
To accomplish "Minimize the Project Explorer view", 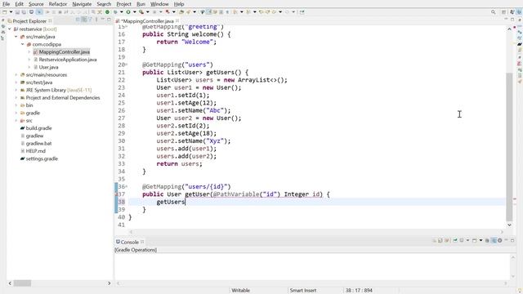I will 103,20.
